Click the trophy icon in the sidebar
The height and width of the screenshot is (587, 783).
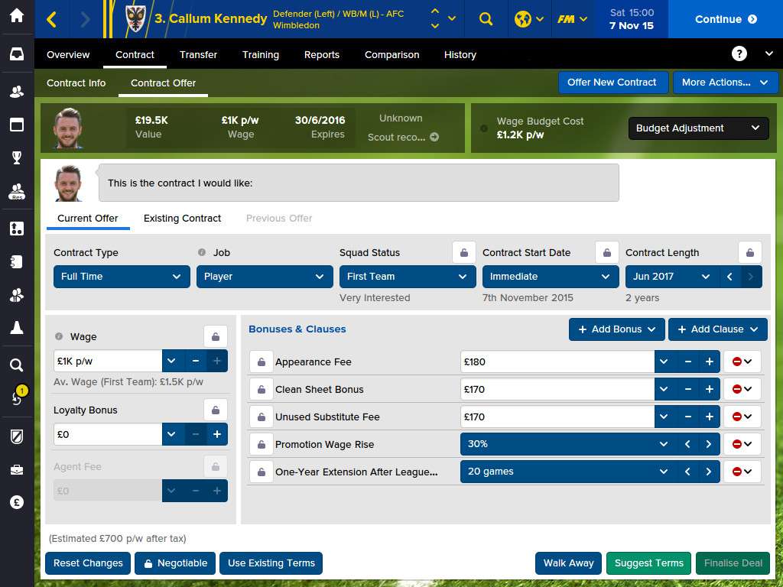(x=15, y=157)
